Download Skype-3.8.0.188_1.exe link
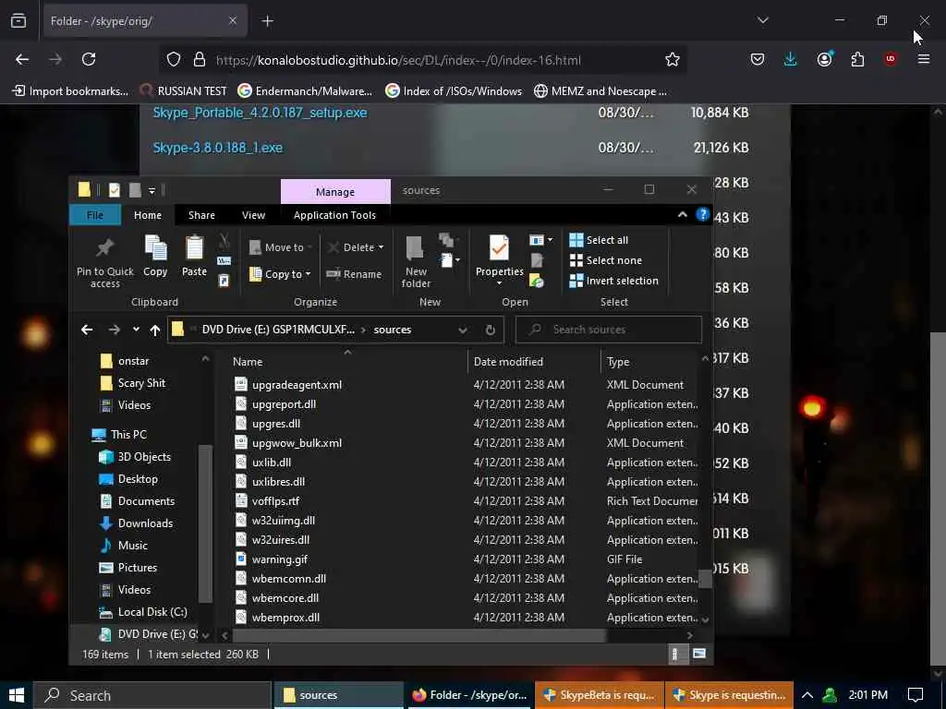The image size is (946, 709). tap(218, 148)
